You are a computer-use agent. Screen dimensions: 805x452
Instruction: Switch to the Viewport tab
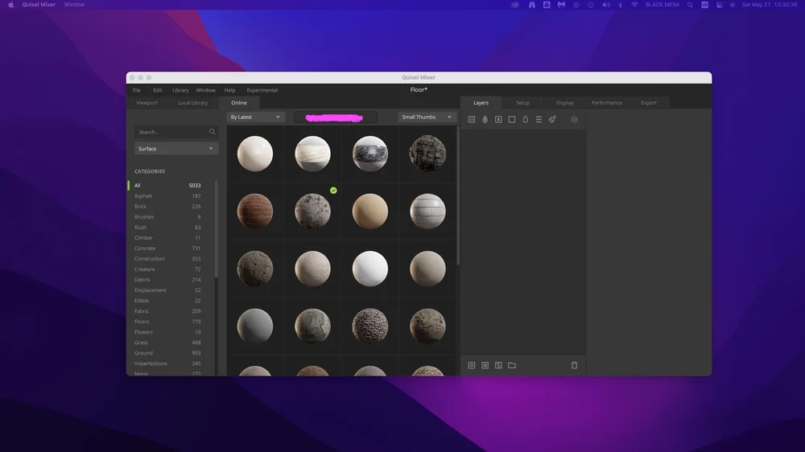tap(147, 103)
